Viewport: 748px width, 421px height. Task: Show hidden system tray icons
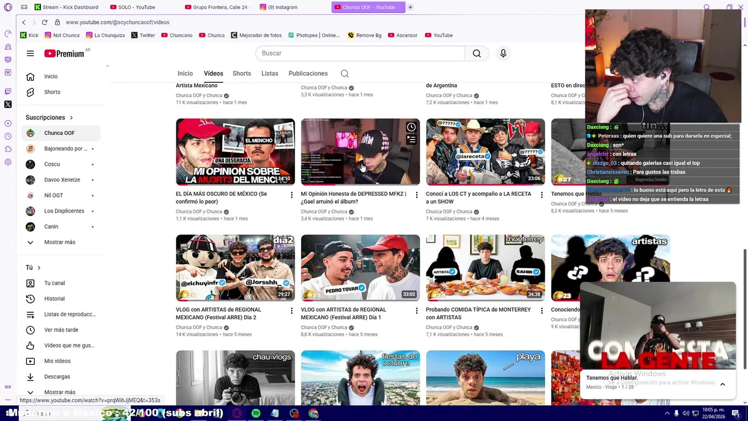point(667,413)
